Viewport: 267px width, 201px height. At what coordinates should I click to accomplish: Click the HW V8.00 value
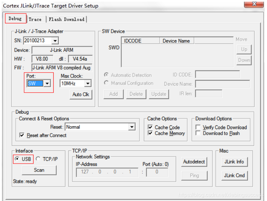(x=42, y=59)
